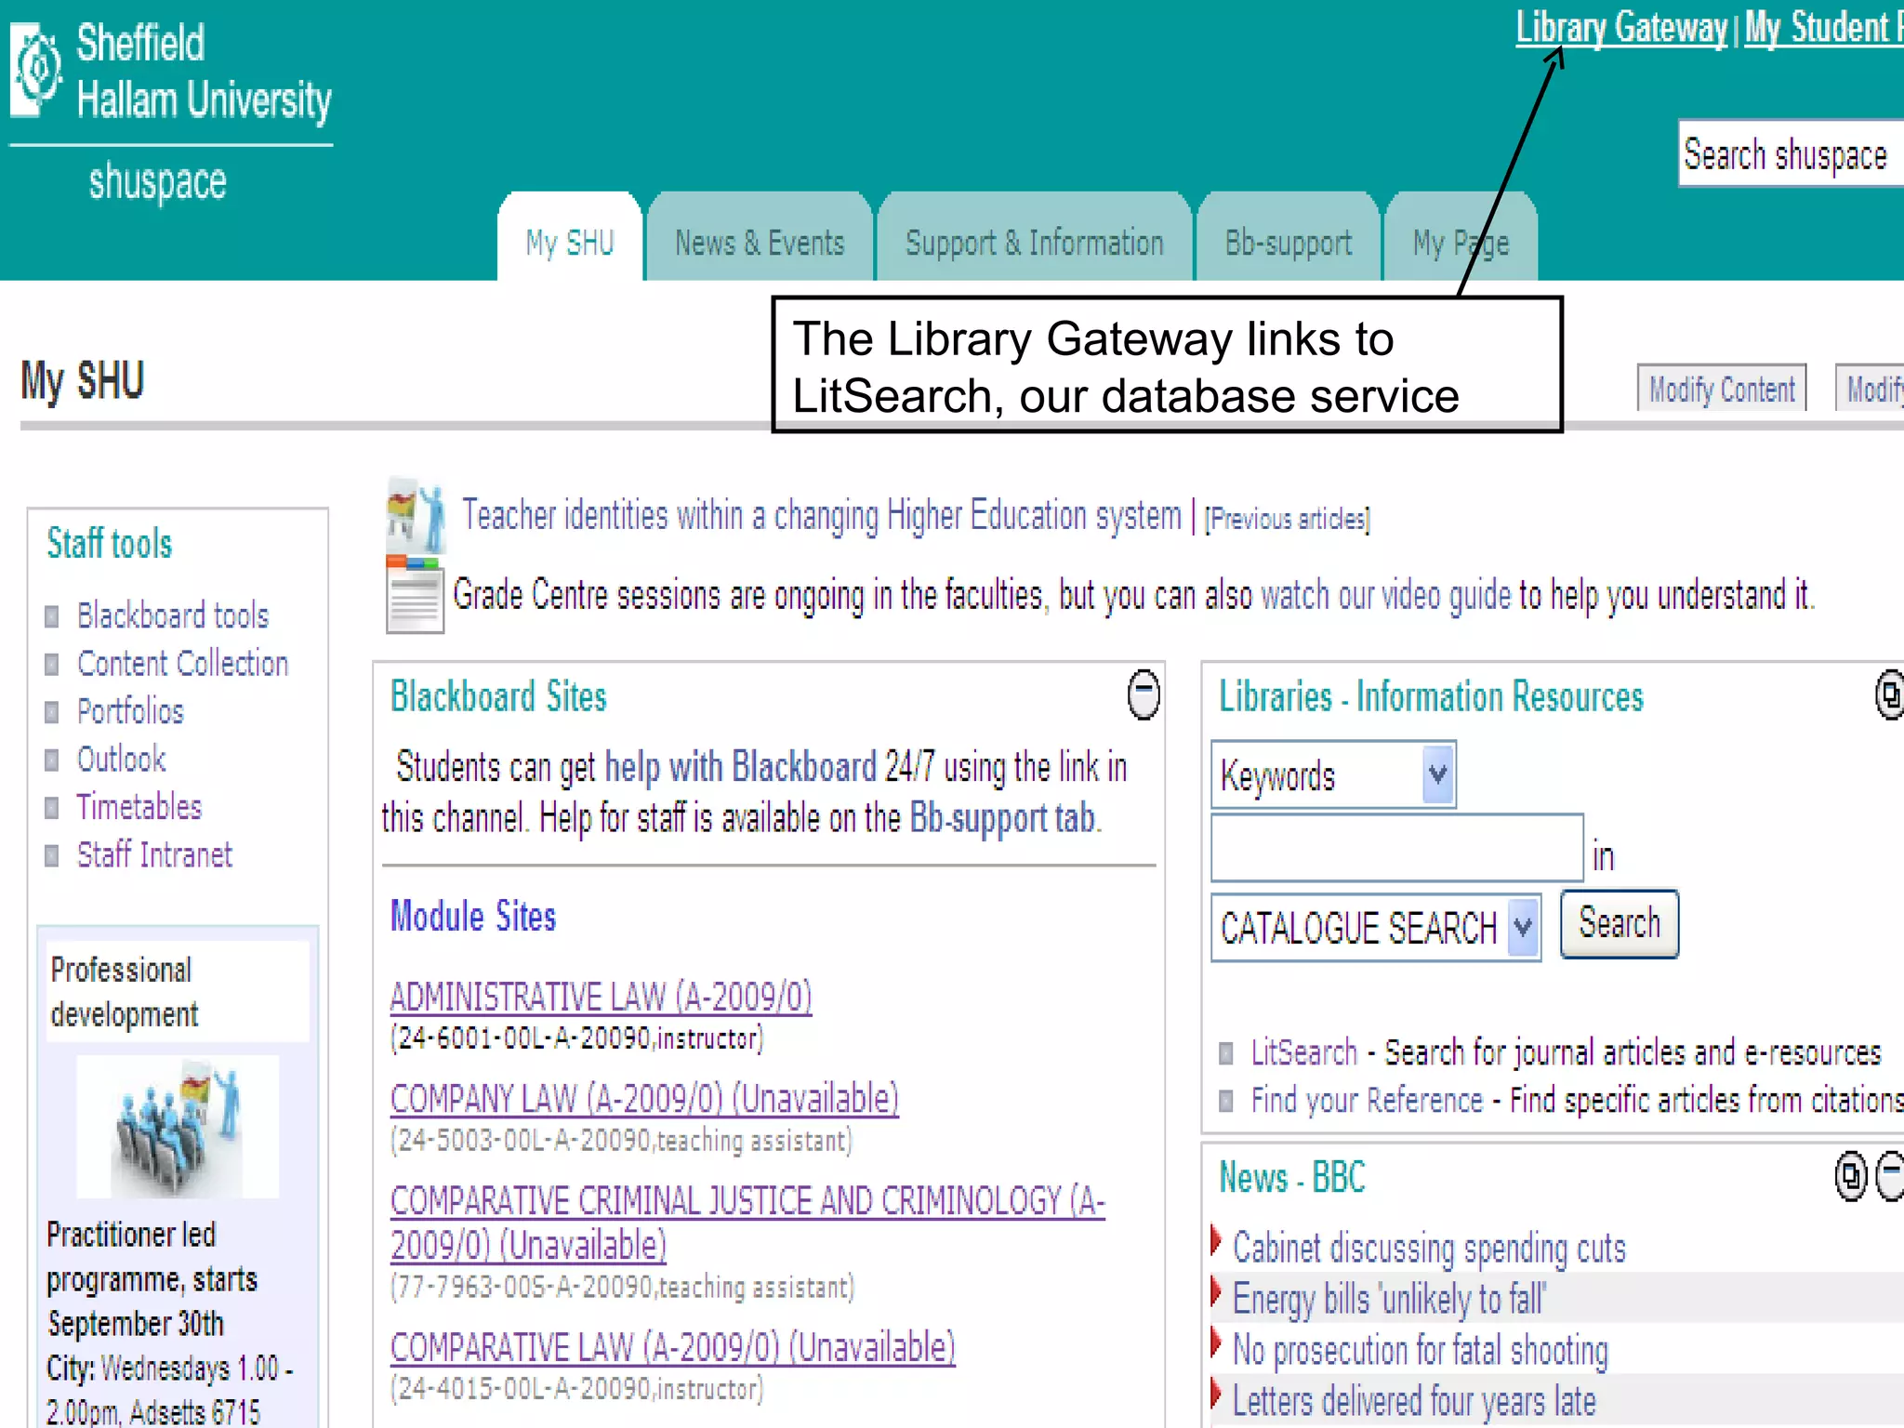Image resolution: width=1904 pixels, height=1428 pixels.
Task: Click the Modify Content button
Action: tap(1721, 389)
